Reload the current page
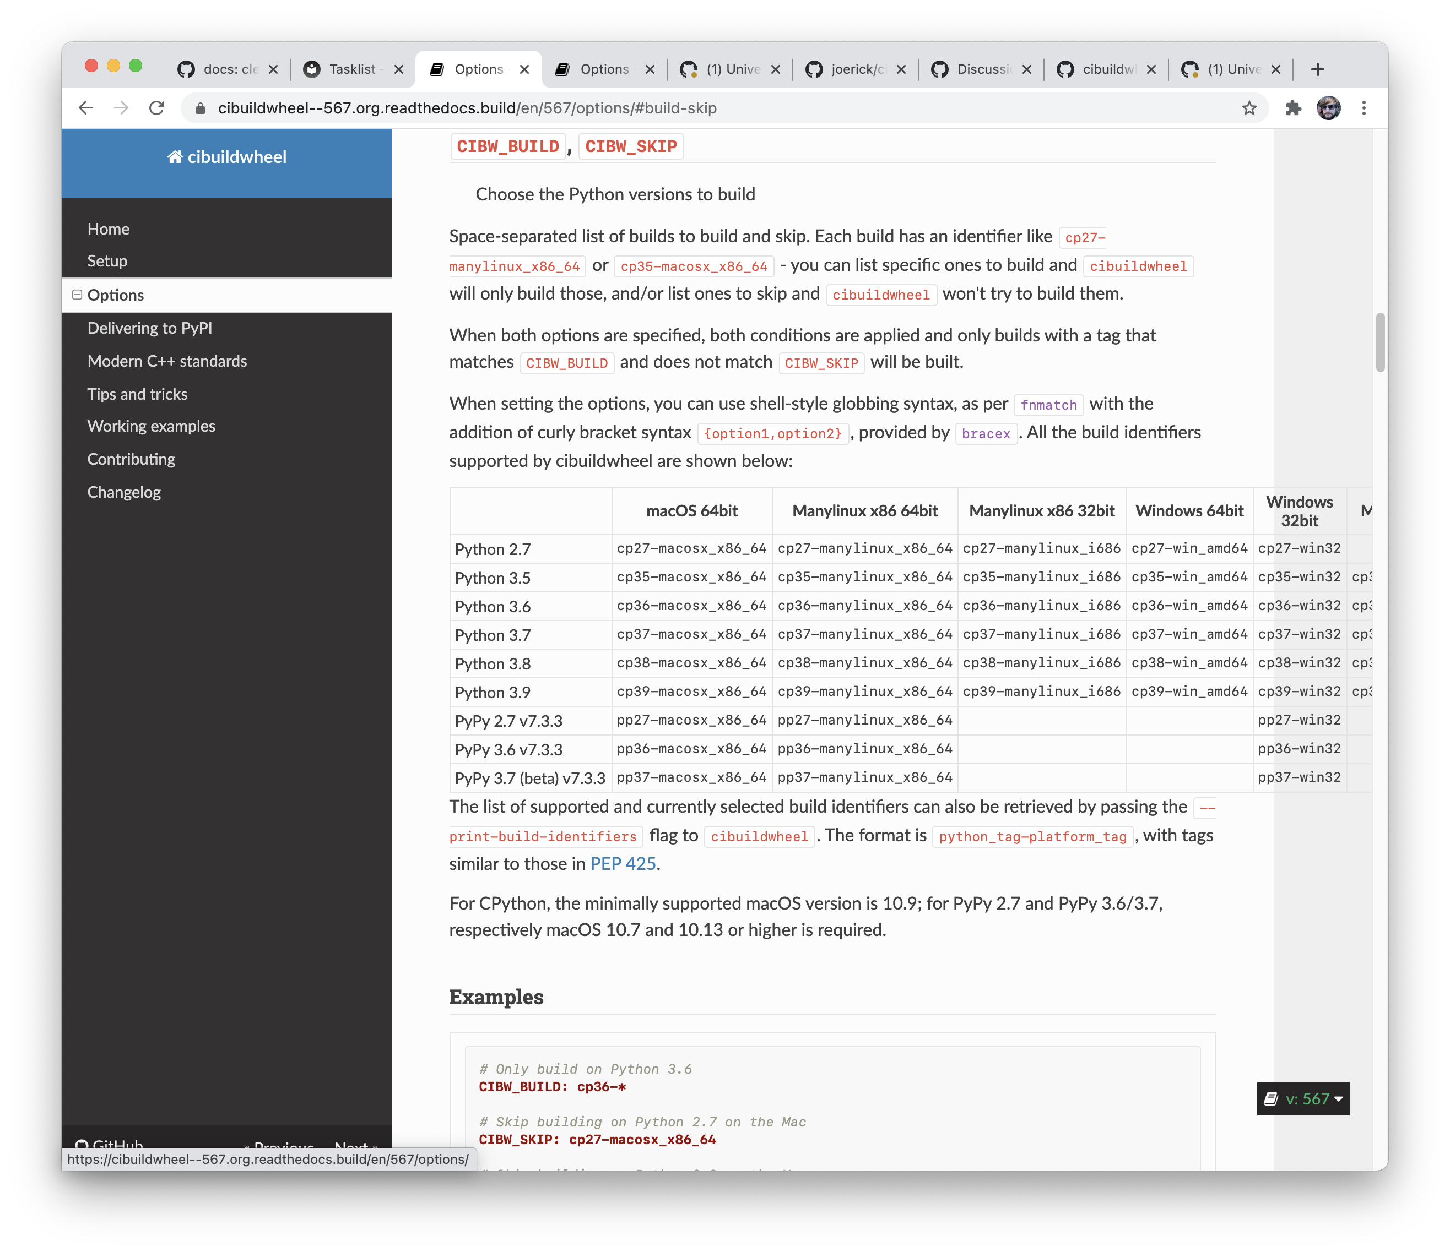This screenshot has height=1252, width=1450. [x=157, y=108]
